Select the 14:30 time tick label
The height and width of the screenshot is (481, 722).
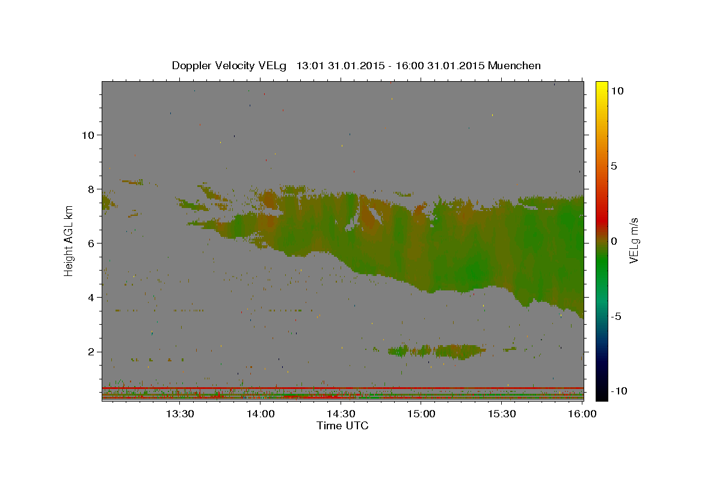[x=341, y=414]
